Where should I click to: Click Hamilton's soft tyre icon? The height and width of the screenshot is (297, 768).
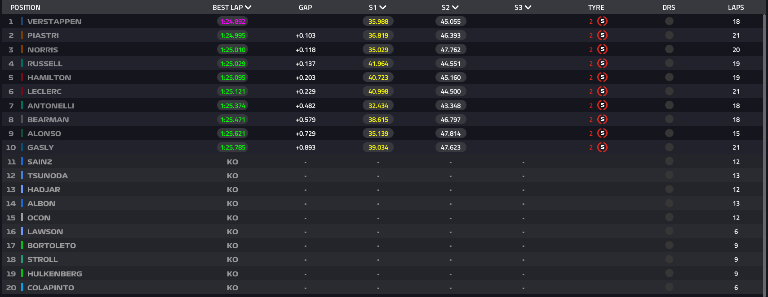coord(602,77)
